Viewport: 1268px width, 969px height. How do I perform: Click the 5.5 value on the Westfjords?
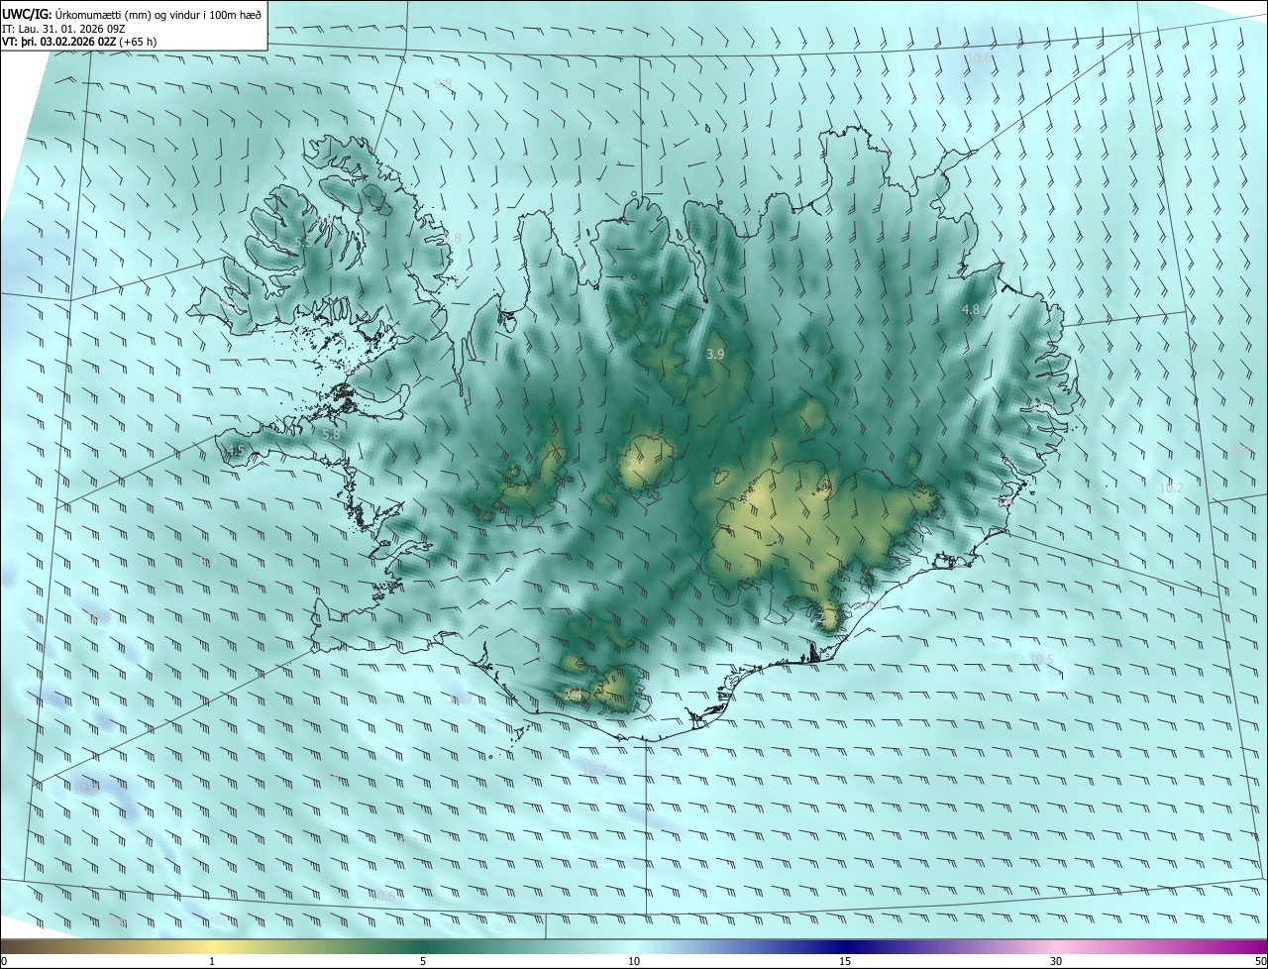point(303,242)
